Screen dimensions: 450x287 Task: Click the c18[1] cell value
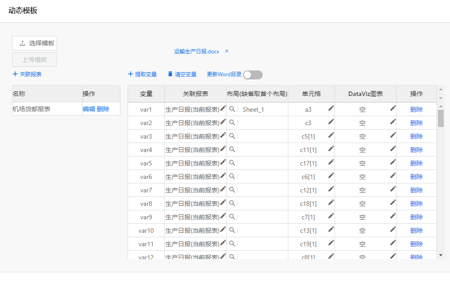pyautogui.click(x=308, y=204)
